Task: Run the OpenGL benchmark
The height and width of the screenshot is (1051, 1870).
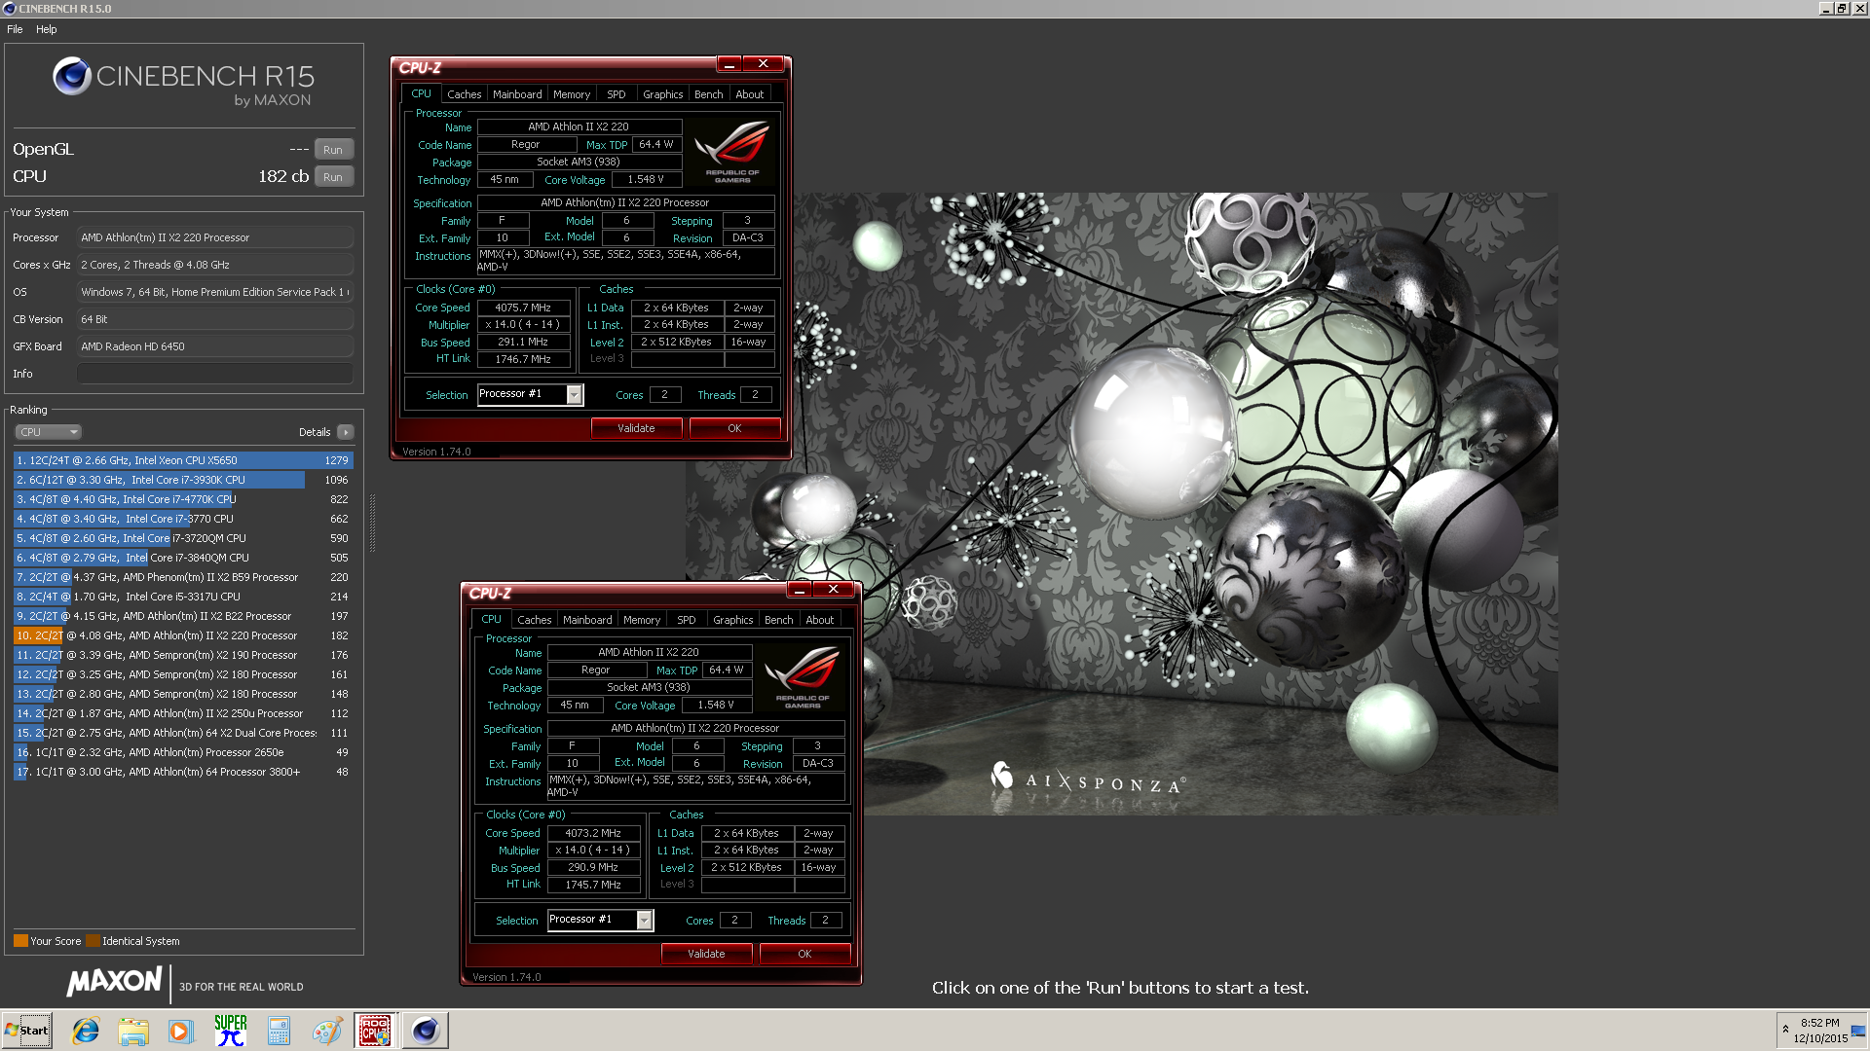Action: pos(333,150)
